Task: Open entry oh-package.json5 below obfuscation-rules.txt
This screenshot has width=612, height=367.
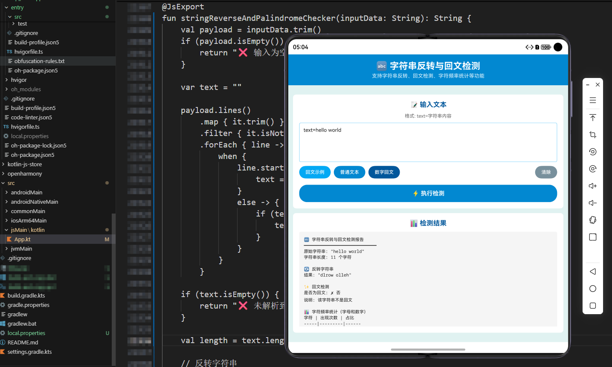Action: pyautogui.click(x=36, y=71)
